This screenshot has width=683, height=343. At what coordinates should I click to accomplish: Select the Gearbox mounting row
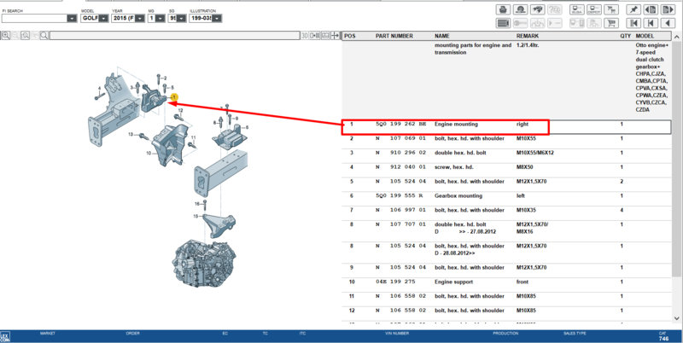[x=505, y=196]
